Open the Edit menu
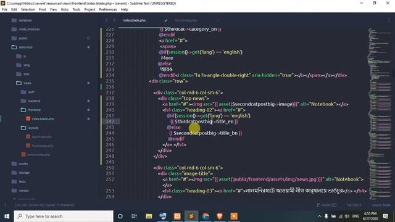This screenshot has height=222, width=395. [14, 10]
